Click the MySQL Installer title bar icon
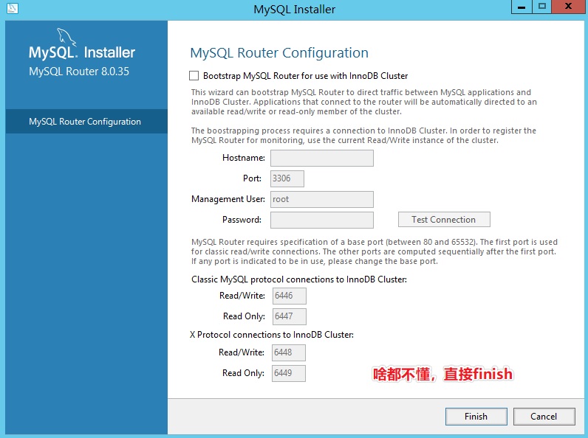The width and height of the screenshot is (588, 438). [13, 8]
